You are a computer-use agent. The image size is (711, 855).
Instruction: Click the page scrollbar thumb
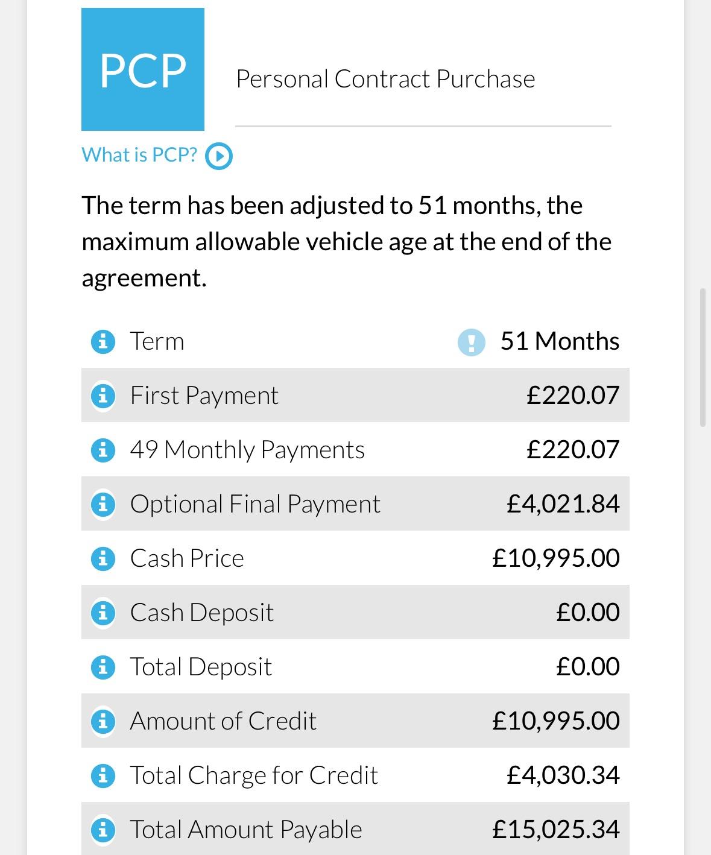click(x=703, y=358)
